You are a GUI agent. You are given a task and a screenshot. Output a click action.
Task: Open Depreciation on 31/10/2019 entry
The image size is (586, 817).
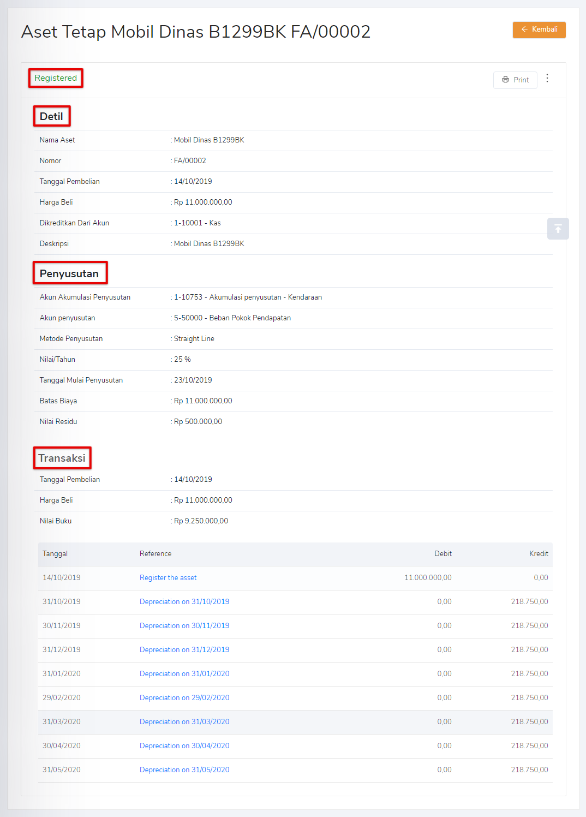point(184,601)
